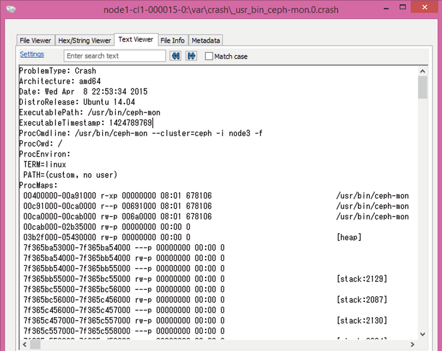
Task: Click the '[stack:2087]' label
Action: tap(362, 300)
